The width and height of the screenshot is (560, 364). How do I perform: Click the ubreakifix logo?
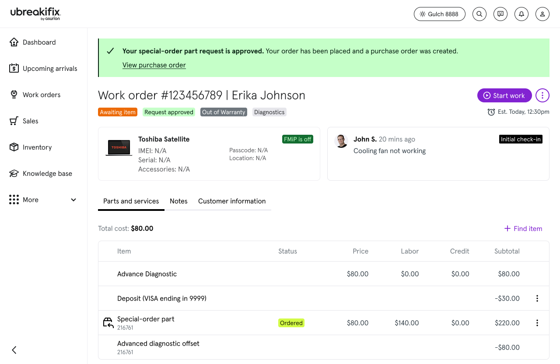pyautogui.click(x=35, y=14)
